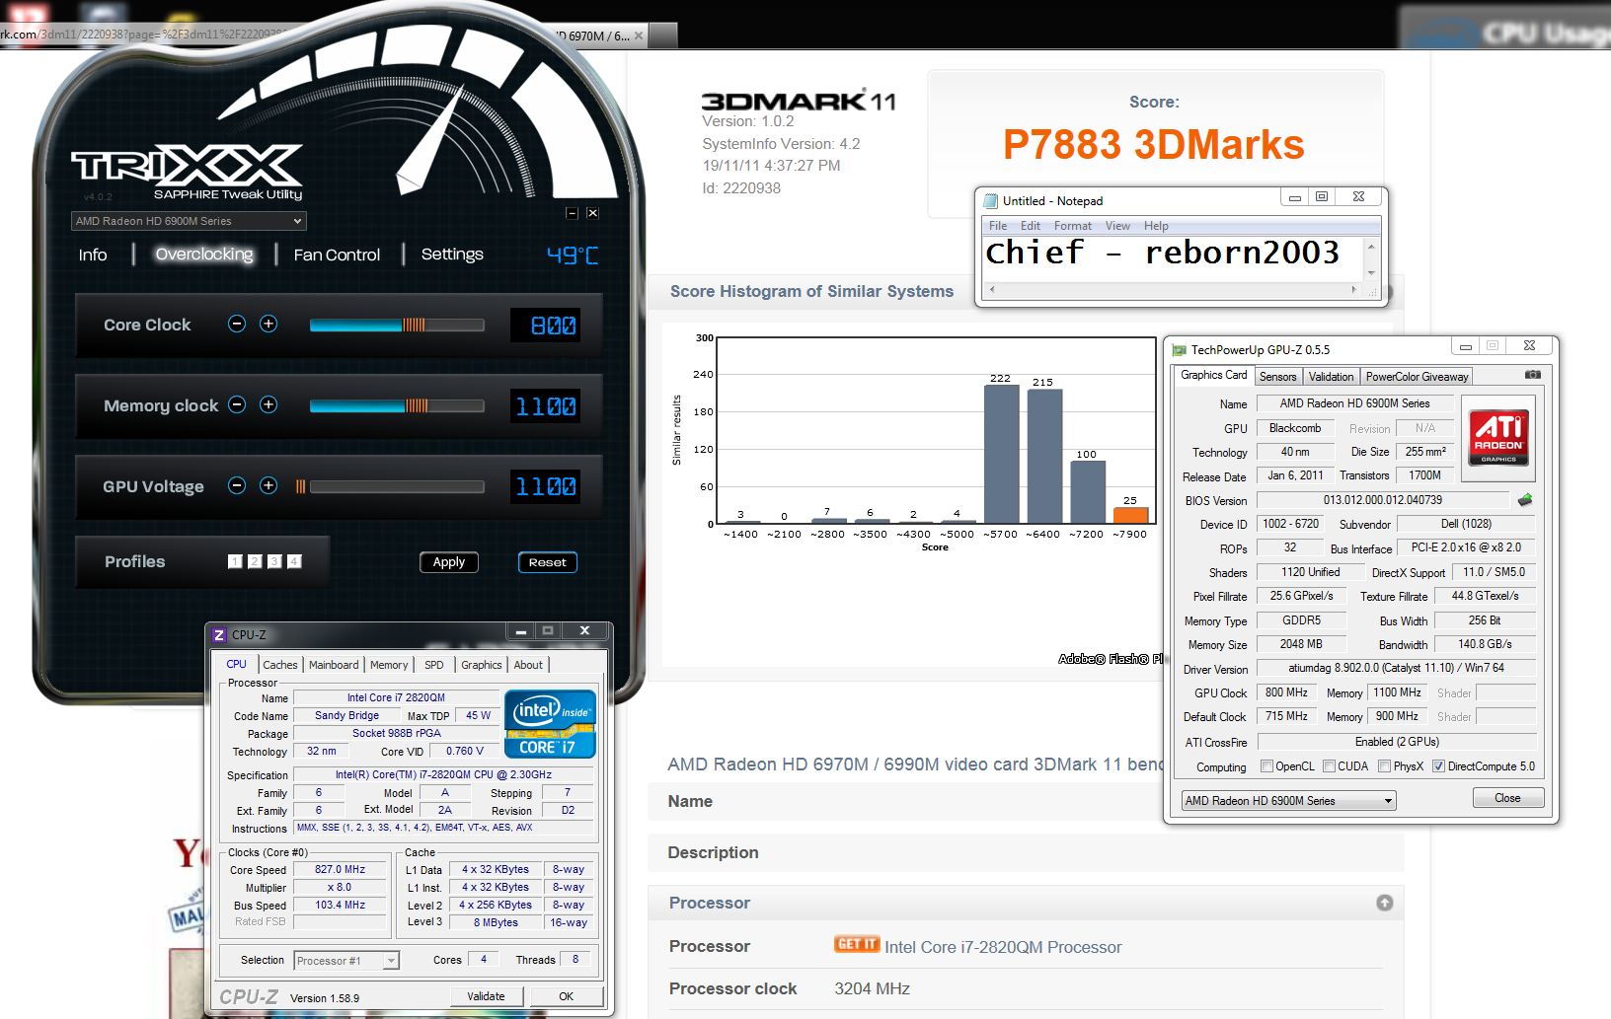This screenshot has height=1019, width=1611.
Task: Click OK button in CPU-Z
Action: (x=566, y=996)
